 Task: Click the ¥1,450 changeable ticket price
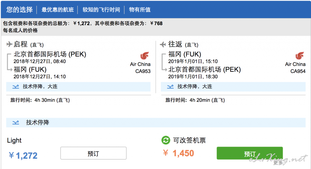179,153
